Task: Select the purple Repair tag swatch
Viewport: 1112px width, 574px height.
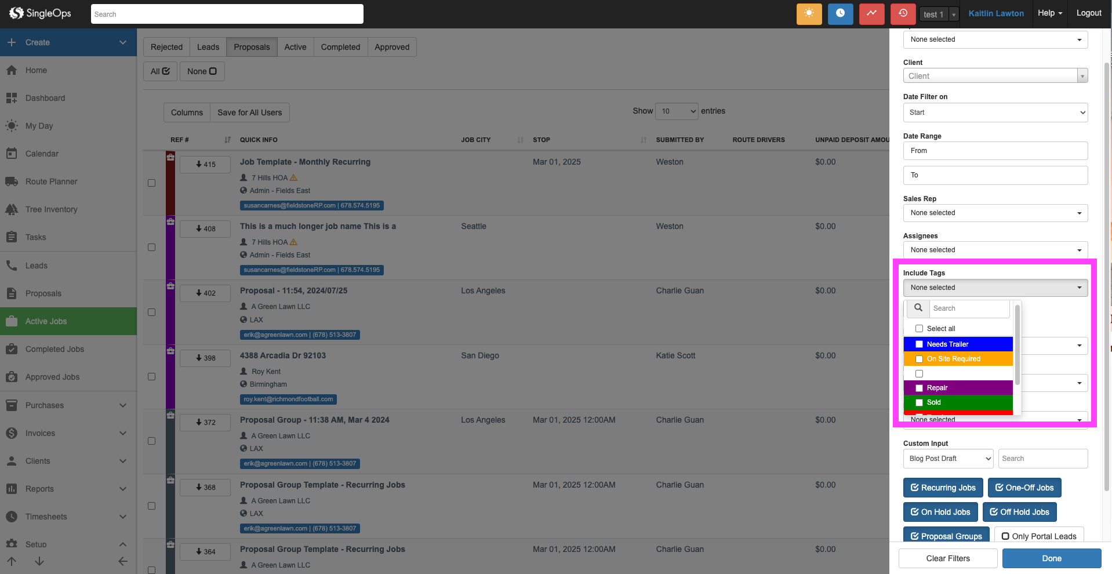Action: pyautogui.click(x=958, y=388)
